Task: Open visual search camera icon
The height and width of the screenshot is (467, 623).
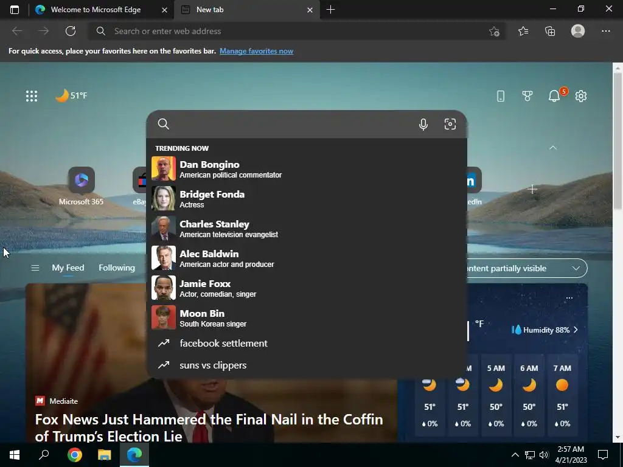Action: click(450, 124)
